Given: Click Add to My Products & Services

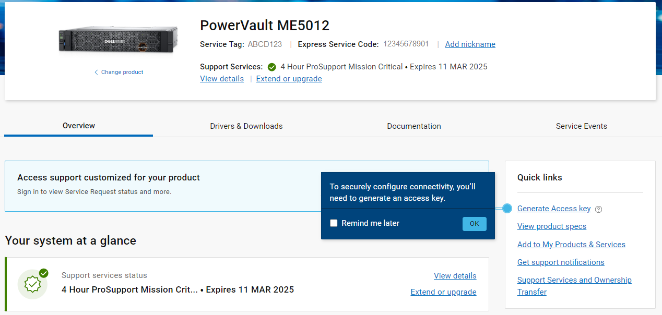Looking at the screenshot, I should point(571,244).
